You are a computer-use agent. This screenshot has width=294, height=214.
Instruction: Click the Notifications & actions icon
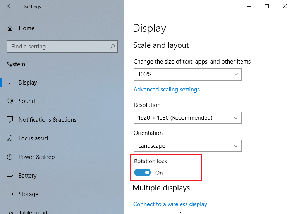pyautogui.click(x=10, y=120)
